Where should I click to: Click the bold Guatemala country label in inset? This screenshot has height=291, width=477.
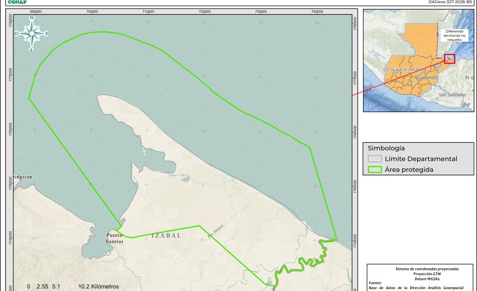[406, 69]
